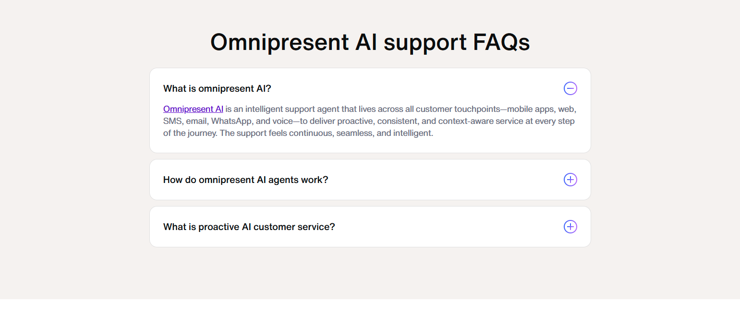Select the 'How do omnipresent AI agents work?' row
740x316 pixels.
coord(245,179)
